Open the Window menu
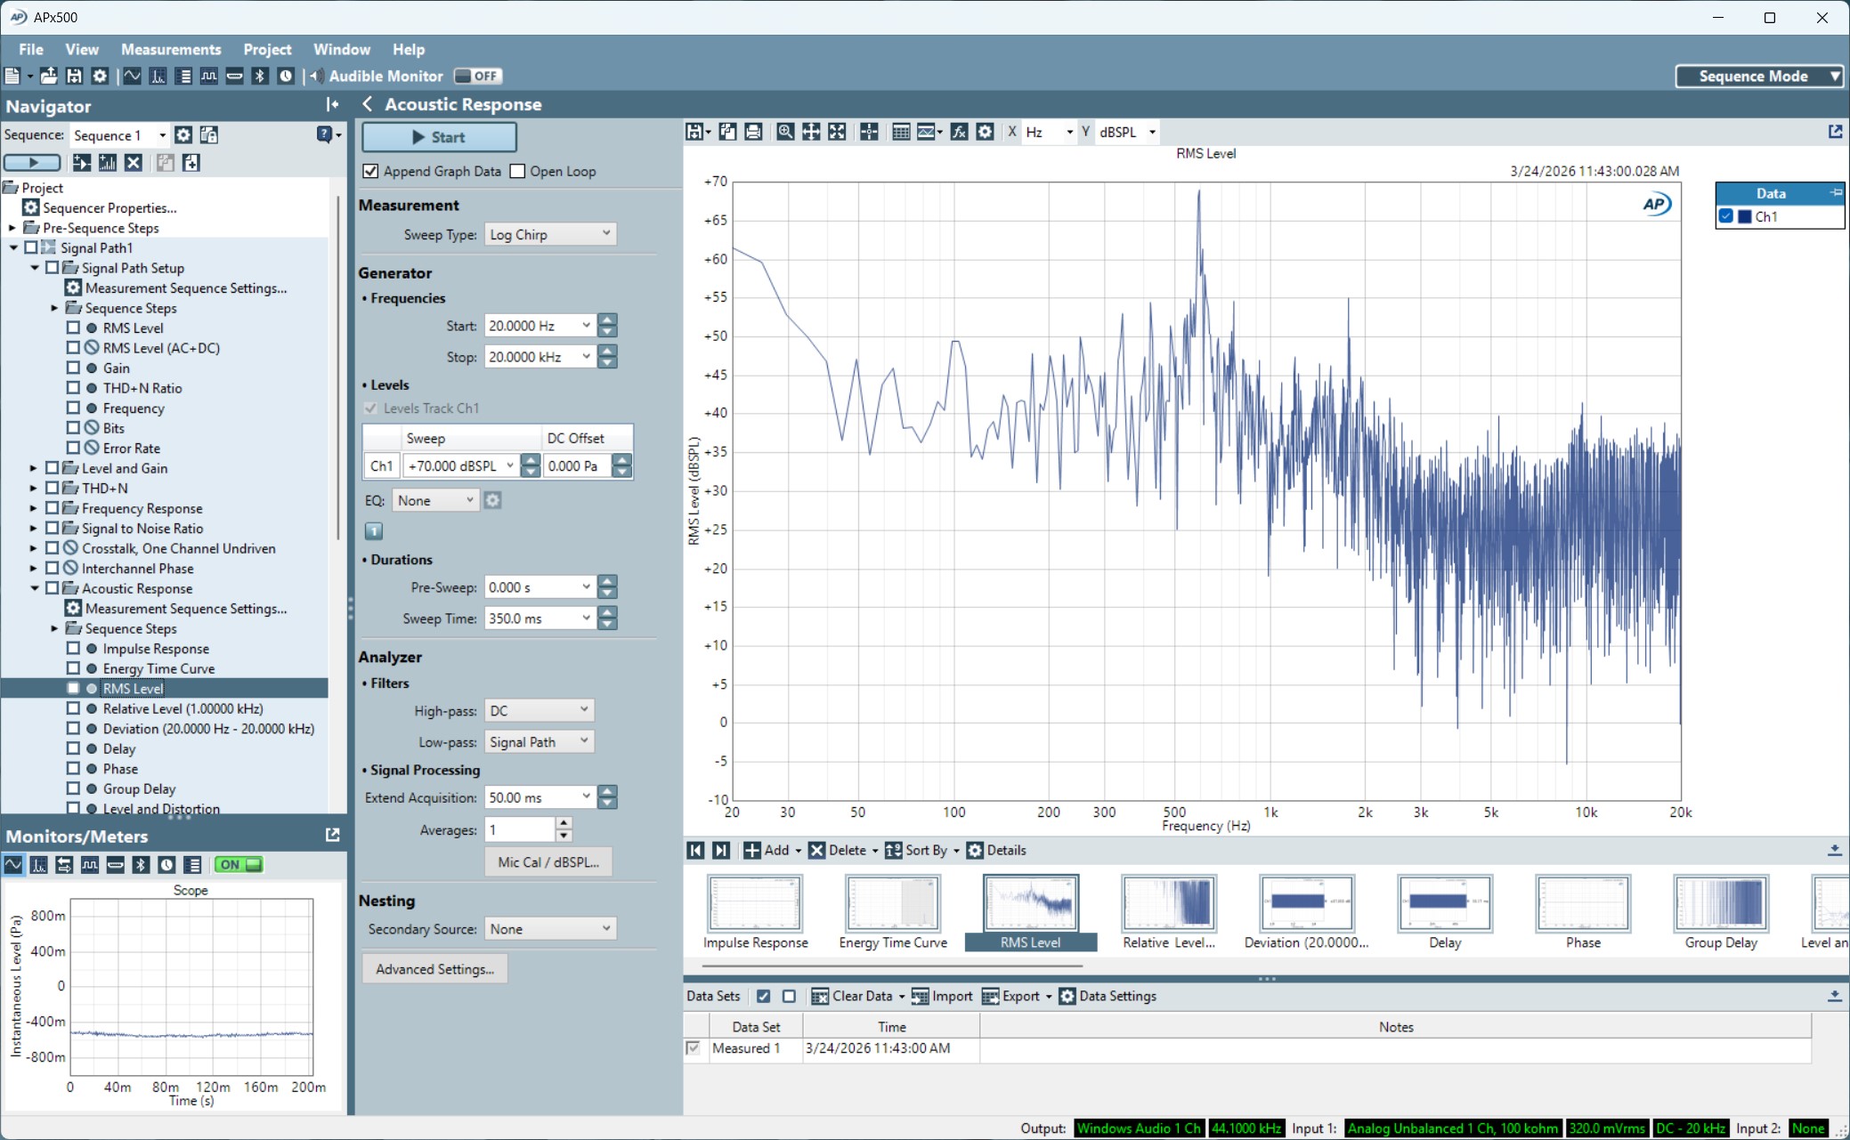Screen dimensions: 1850x1140 click(x=342, y=50)
